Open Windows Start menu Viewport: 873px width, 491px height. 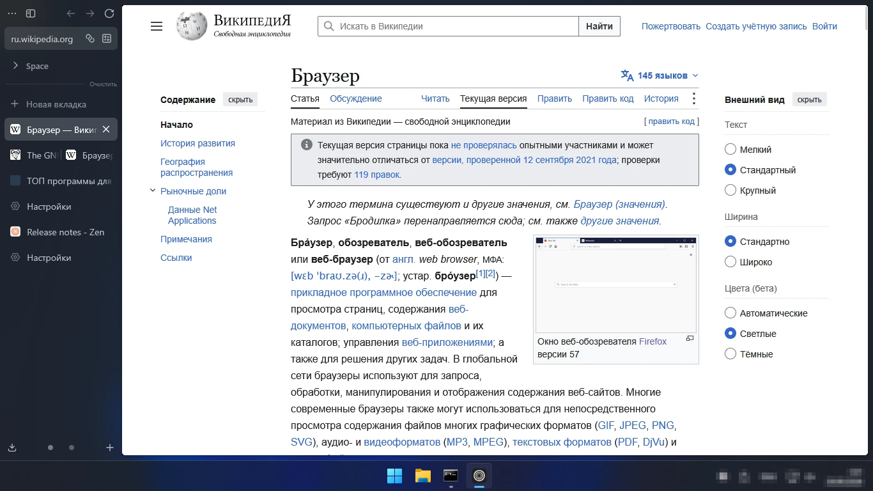click(x=395, y=476)
